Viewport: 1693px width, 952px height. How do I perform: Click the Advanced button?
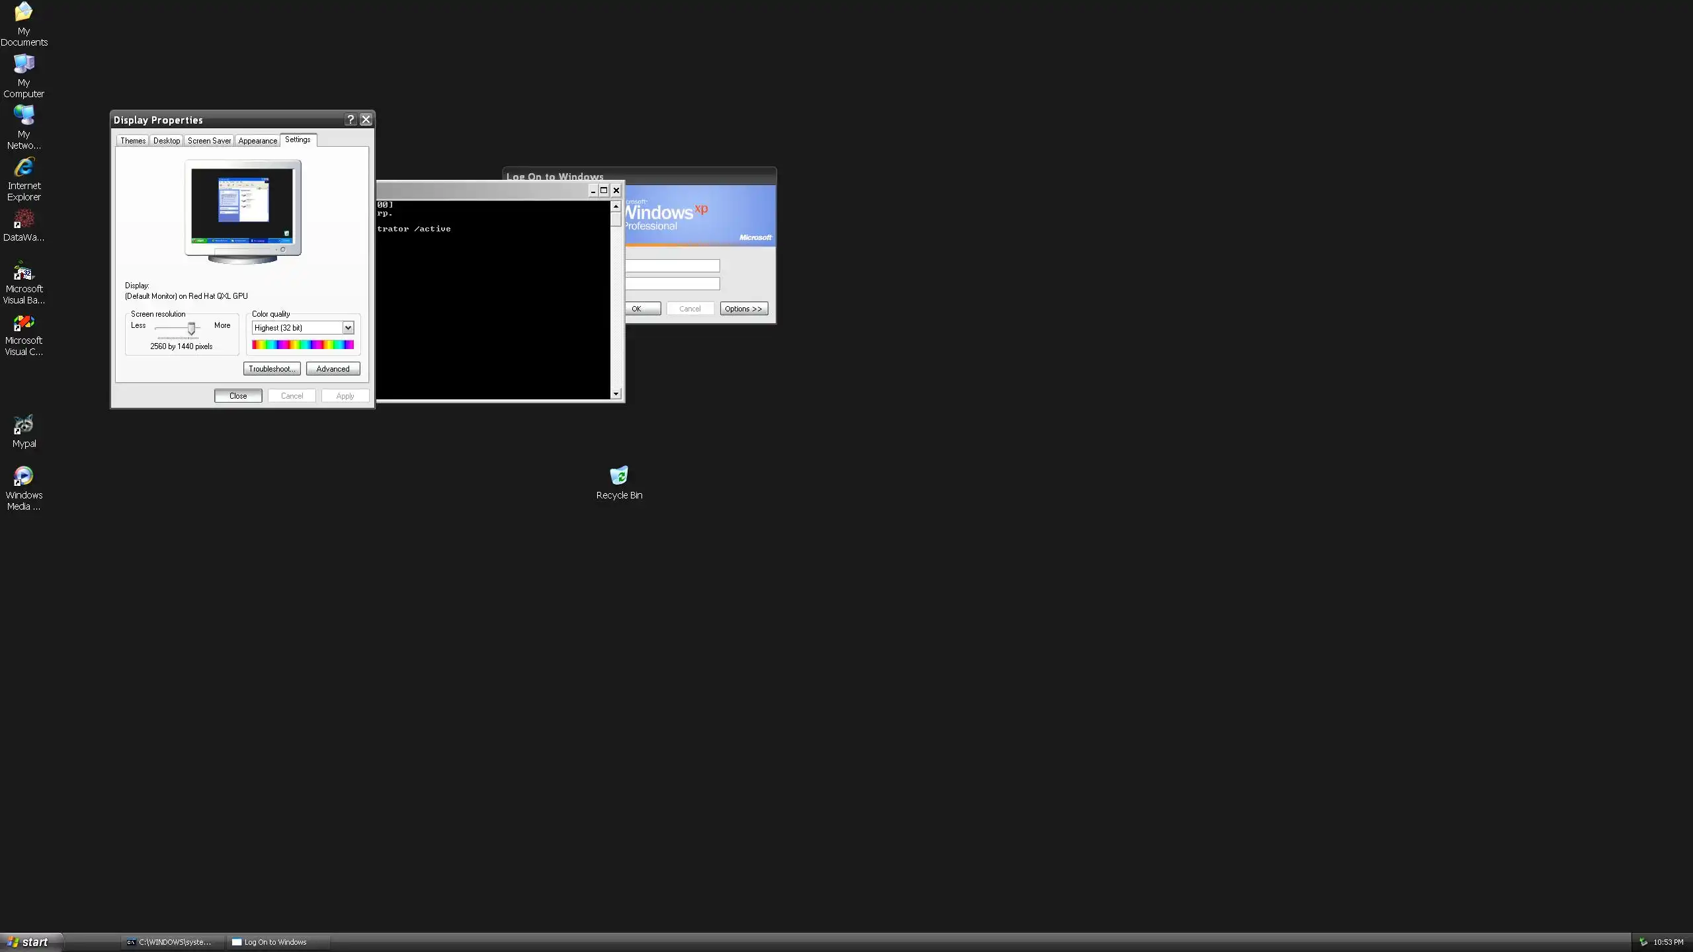point(333,369)
